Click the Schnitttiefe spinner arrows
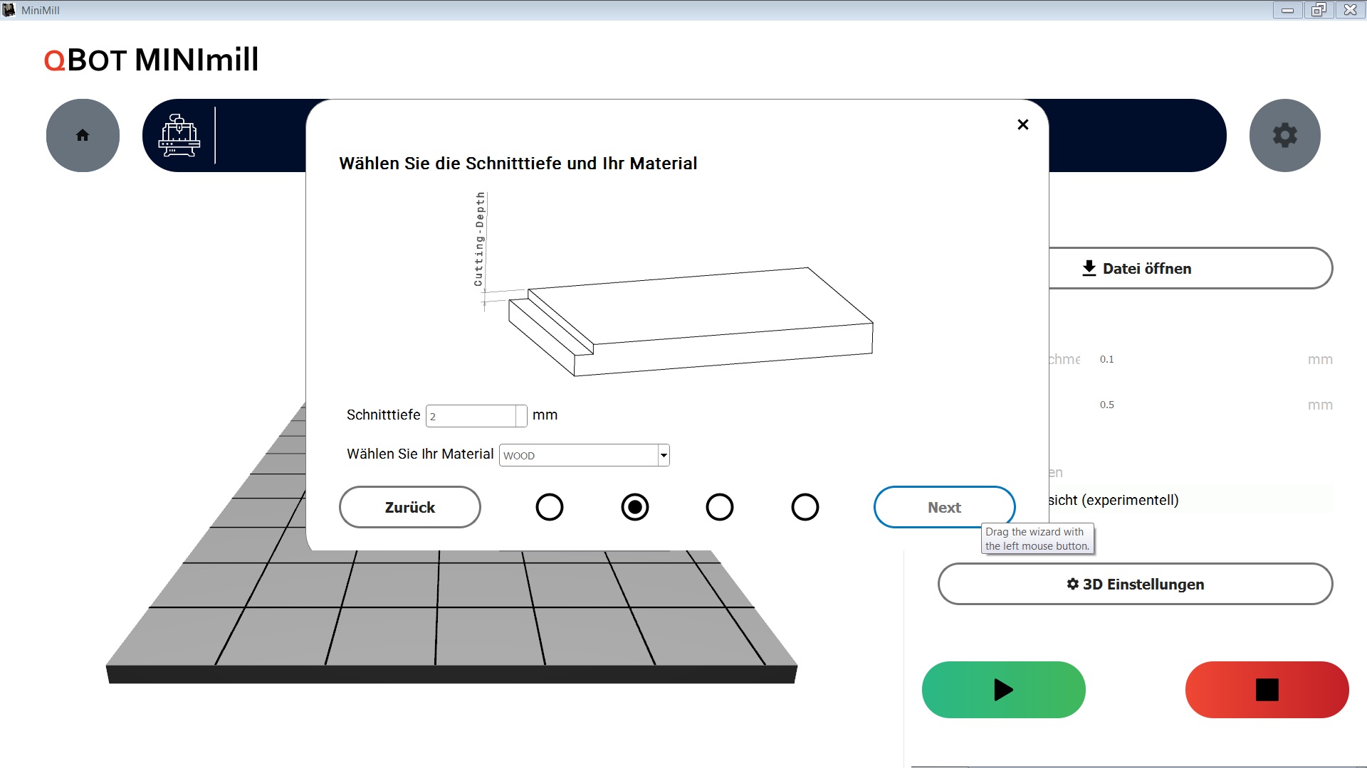1367x768 pixels. (x=521, y=416)
